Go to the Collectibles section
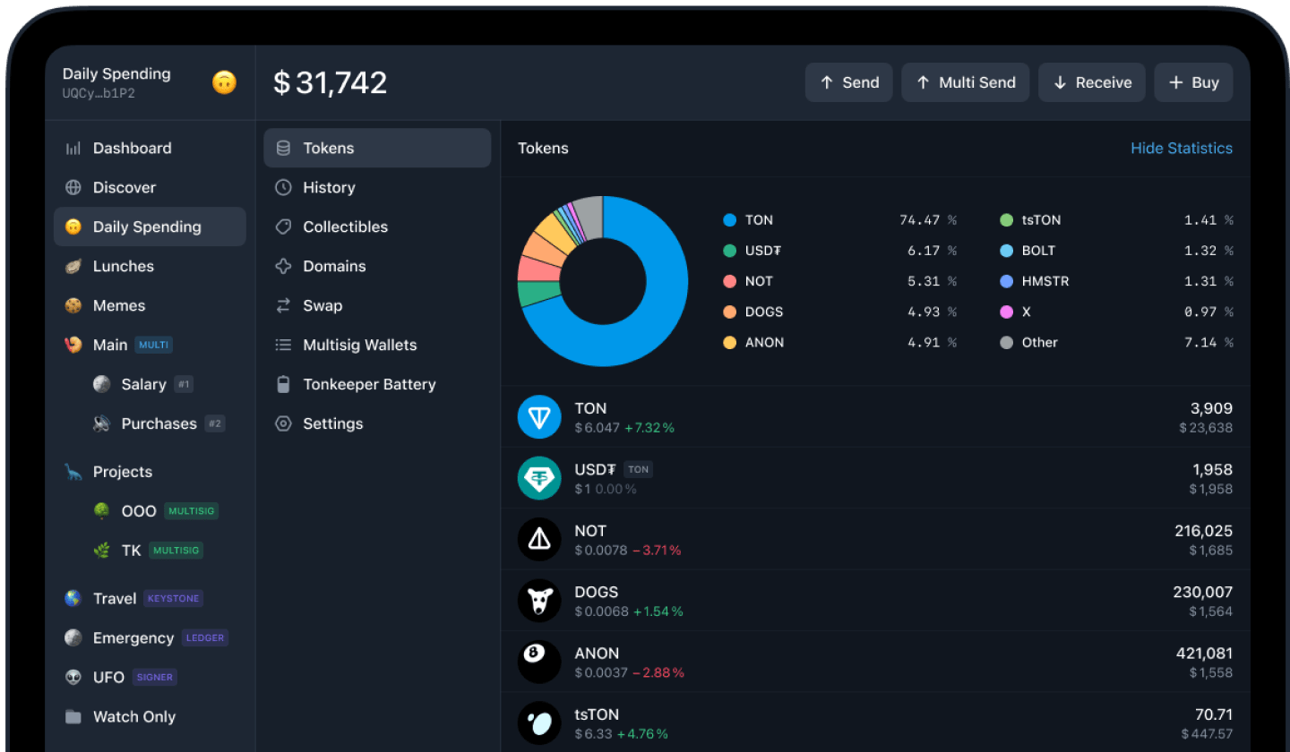Viewport: 1290px width, 752px height. (x=345, y=226)
